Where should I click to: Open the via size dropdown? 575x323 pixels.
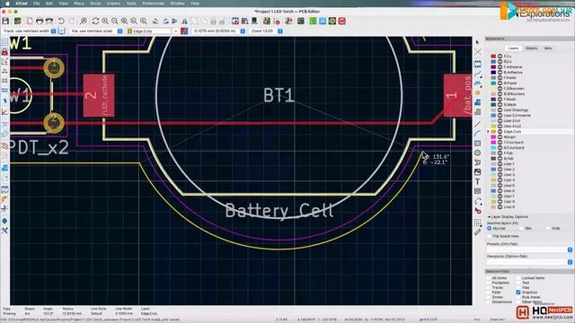click(119, 31)
